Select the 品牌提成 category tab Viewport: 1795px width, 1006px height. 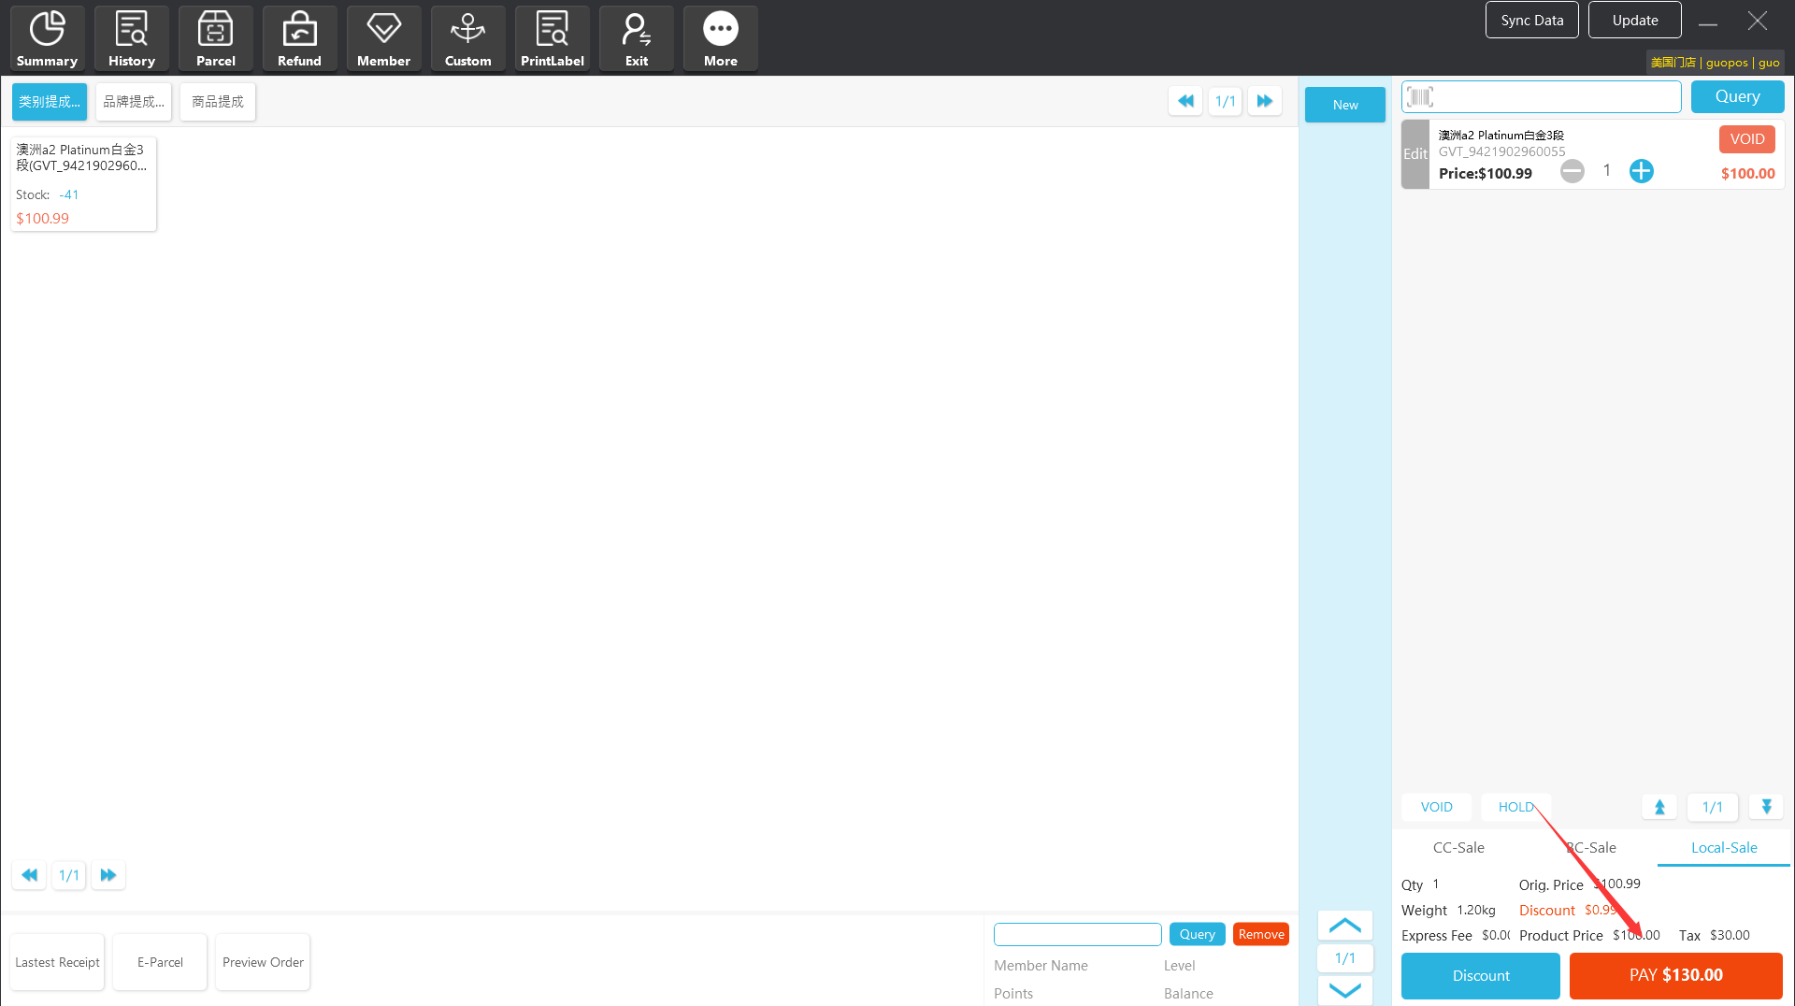pyautogui.click(x=133, y=102)
